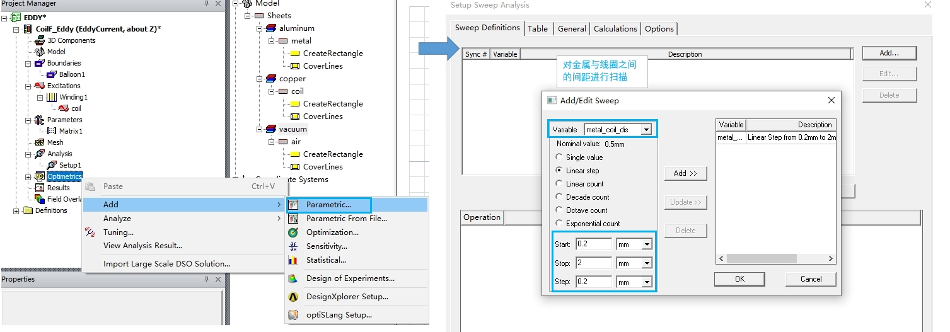Screen dimensions: 950x332
Task: Click the Matrix1 icon
Action: [x=52, y=131]
